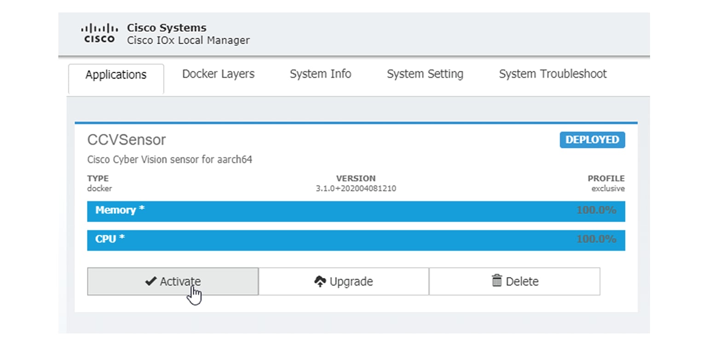Click the CPU usage bar
This screenshot has height=346, width=703.
[356, 240]
